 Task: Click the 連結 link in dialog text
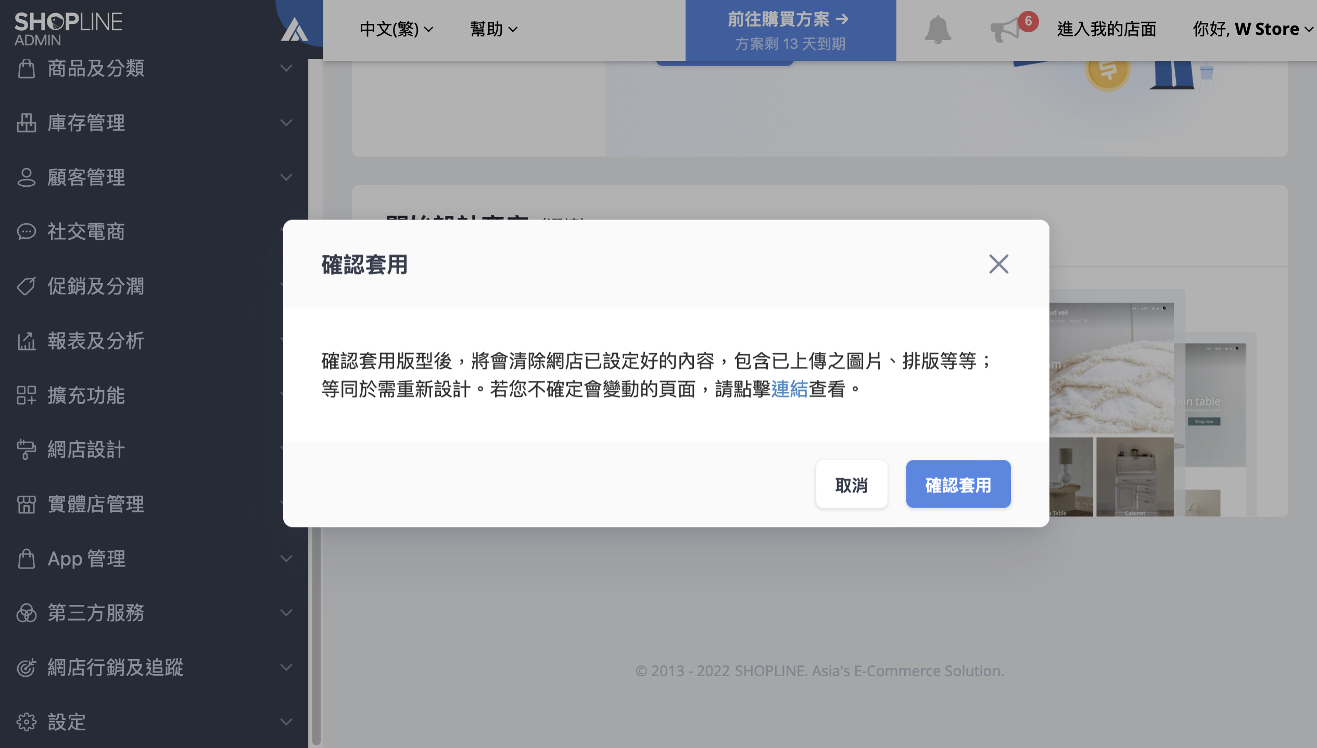pyautogui.click(x=789, y=390)
